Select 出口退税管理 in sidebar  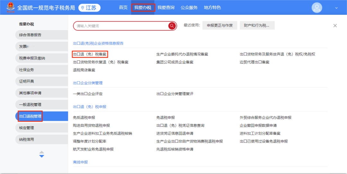click(41, 116)
